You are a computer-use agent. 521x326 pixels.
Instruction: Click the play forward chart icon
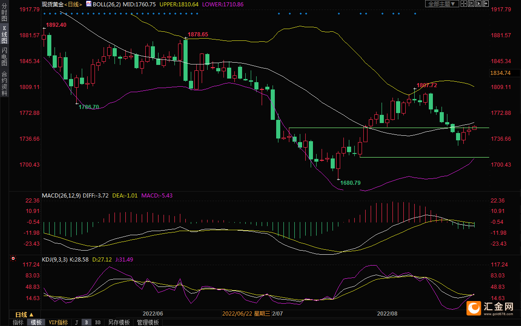[x=478, y=4]
